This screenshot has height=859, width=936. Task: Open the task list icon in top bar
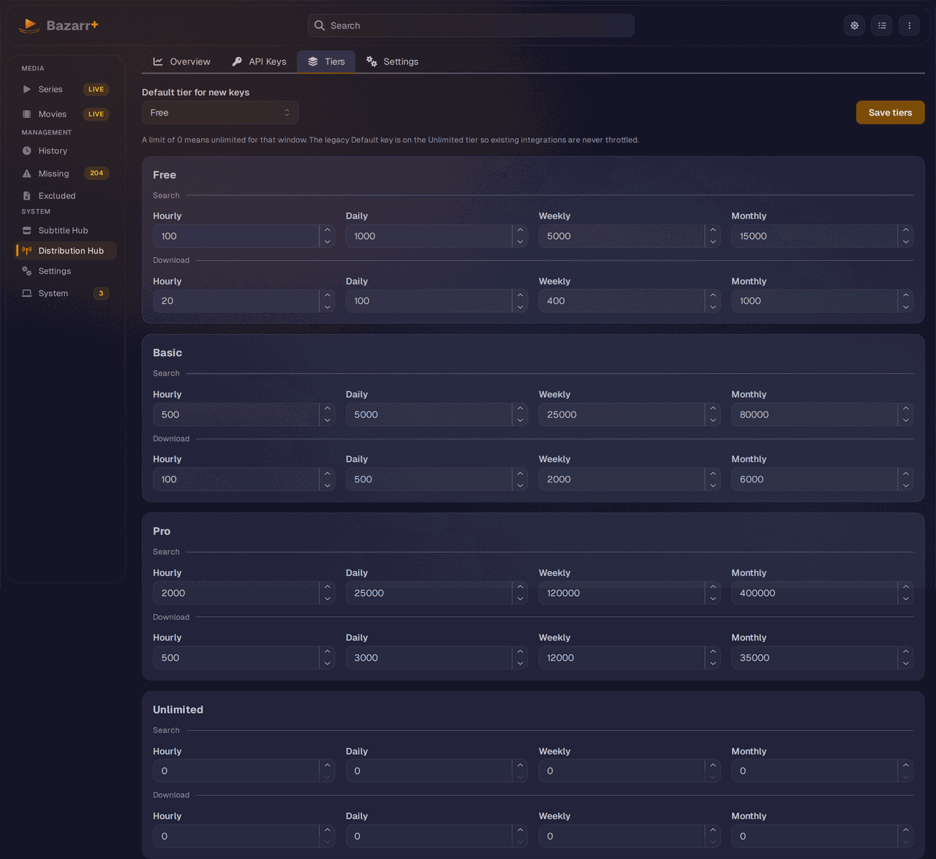(x=882, y=26)
